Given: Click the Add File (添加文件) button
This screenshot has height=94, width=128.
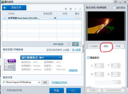Looking at the screenshot, I should tap(14, 8).
